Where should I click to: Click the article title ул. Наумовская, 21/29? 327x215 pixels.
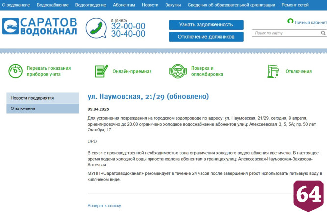pos(148,96)
